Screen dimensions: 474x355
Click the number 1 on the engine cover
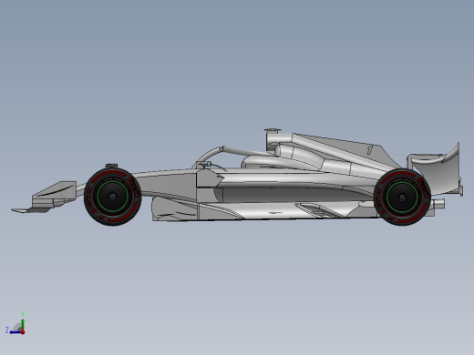tap(370, 149)
